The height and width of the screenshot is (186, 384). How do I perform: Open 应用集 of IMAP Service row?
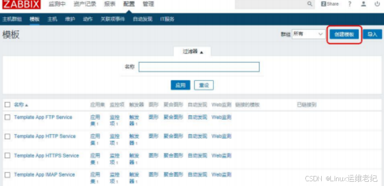click(x=95, y=178)
